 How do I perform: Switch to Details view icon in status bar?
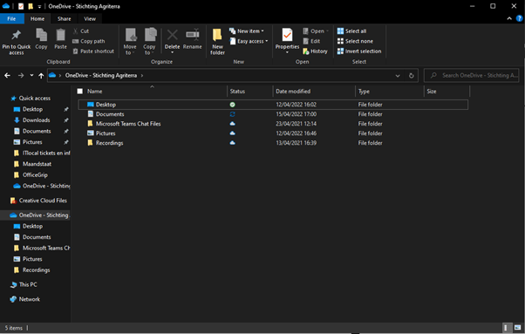tap(506, 328)
